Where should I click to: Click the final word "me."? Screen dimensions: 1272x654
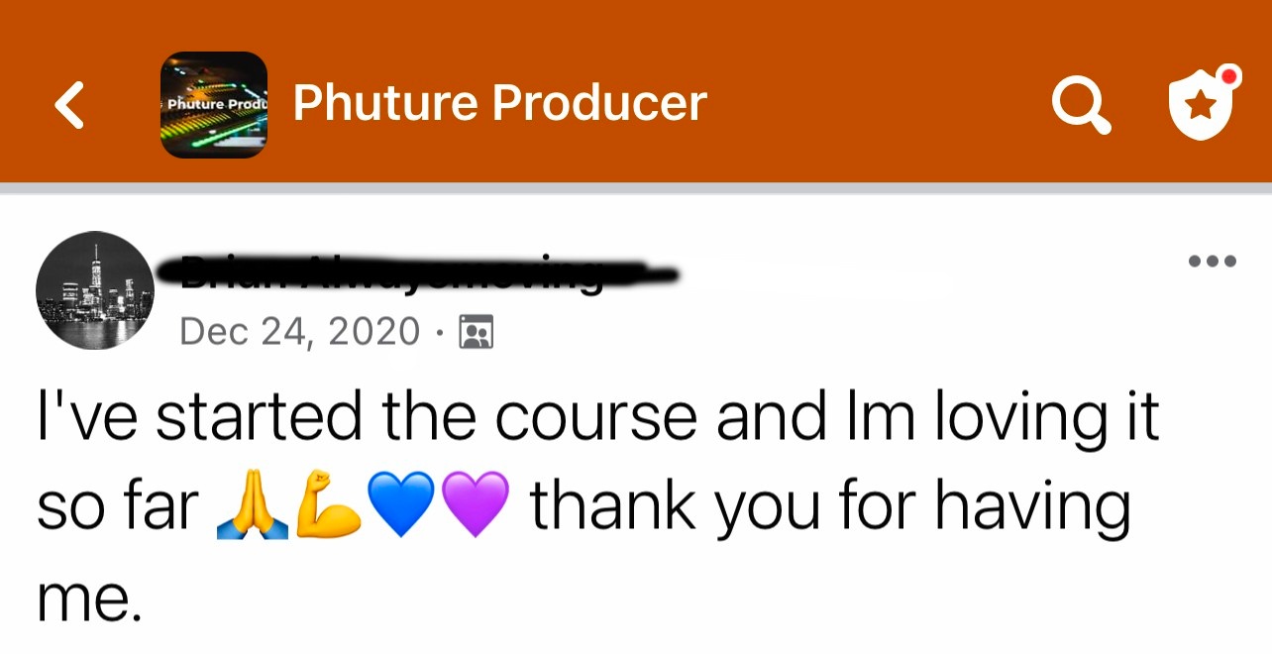click(x=90, y=599)
